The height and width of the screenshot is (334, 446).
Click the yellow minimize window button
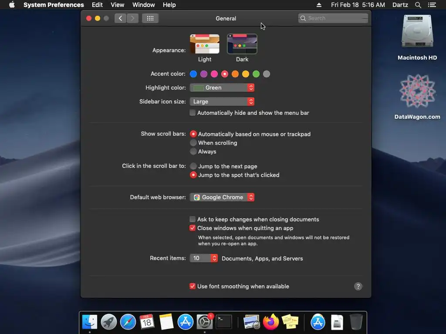pos(98,18)
